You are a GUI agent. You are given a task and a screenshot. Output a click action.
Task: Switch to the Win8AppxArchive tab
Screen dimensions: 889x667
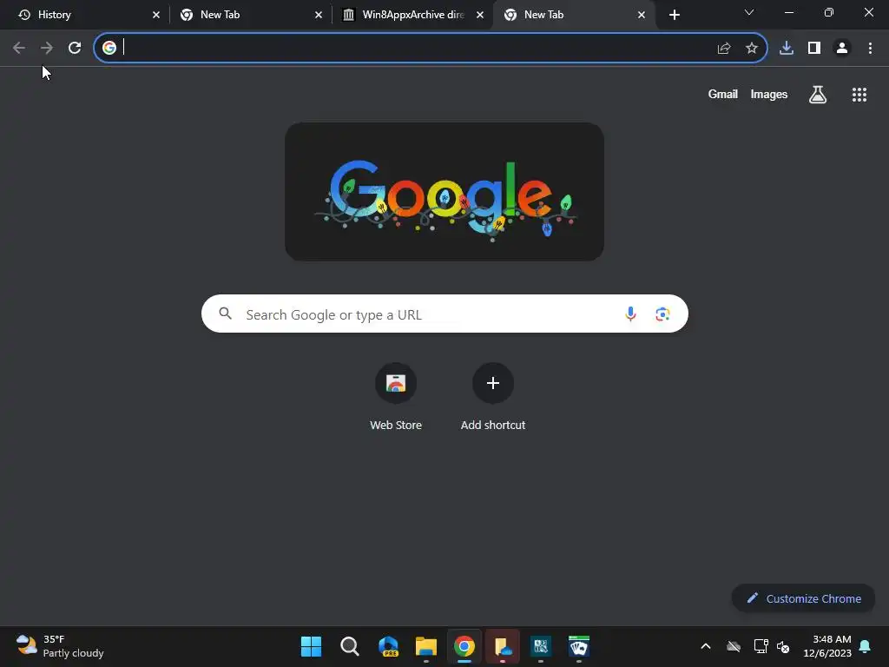[x=412, y=15]
